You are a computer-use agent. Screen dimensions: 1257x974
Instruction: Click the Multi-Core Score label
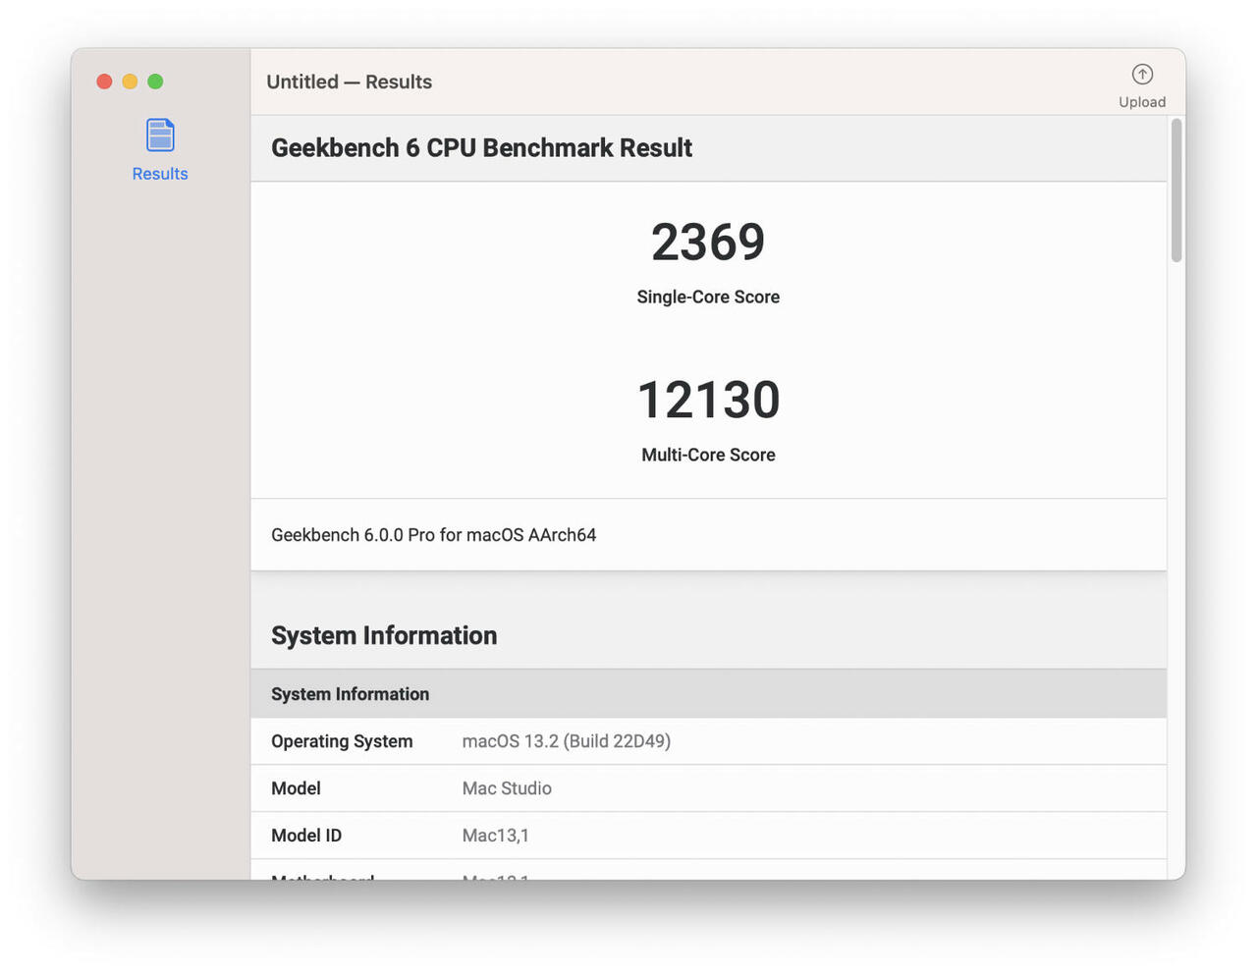click(x=708, y=455)
